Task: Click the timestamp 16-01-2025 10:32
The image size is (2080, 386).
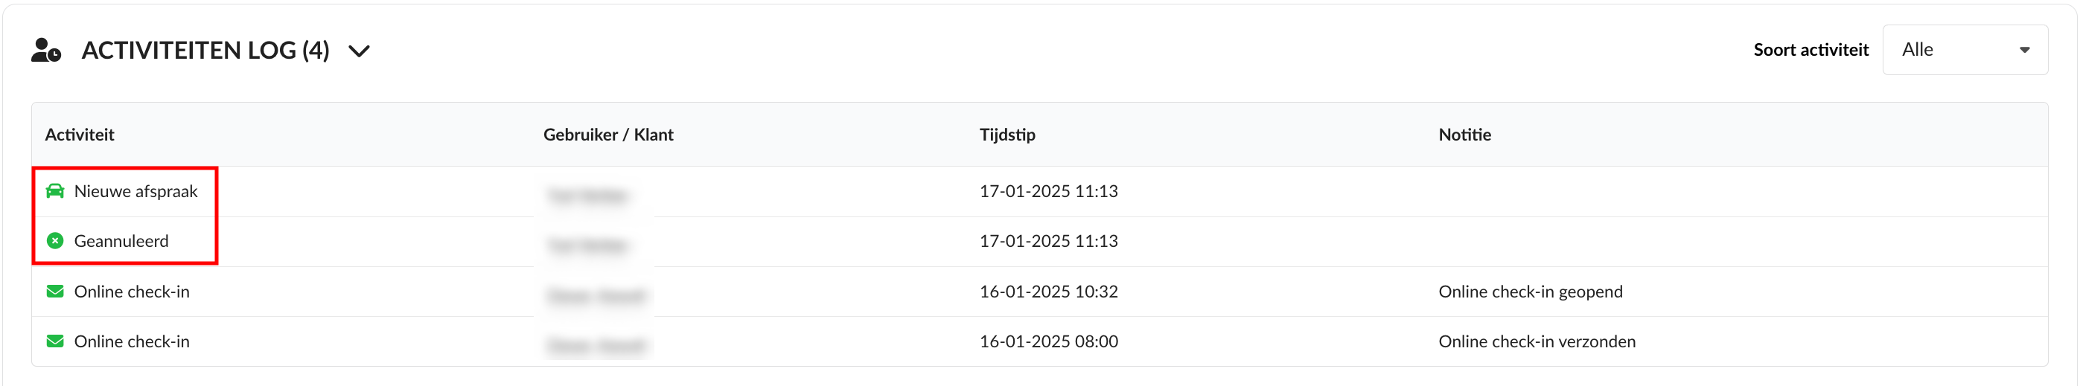Action: (1048, 292)
